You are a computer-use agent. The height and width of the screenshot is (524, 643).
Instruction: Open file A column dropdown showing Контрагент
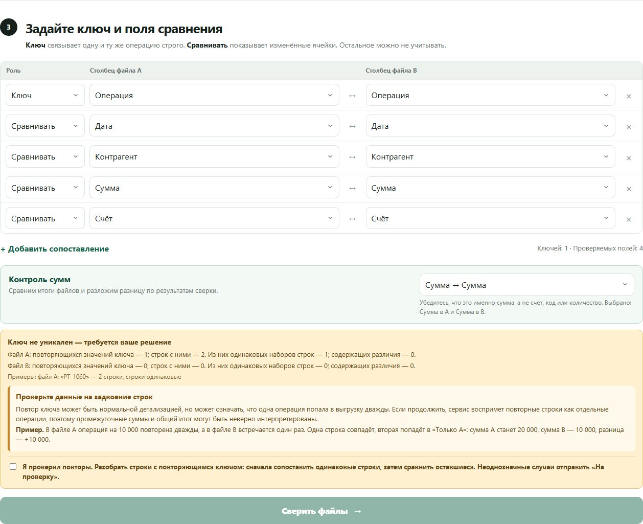pos(214,156)
